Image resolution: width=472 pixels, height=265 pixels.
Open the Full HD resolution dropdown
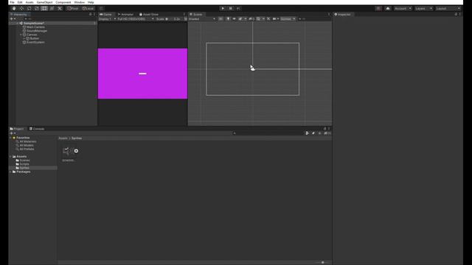(x=136, y=19)
